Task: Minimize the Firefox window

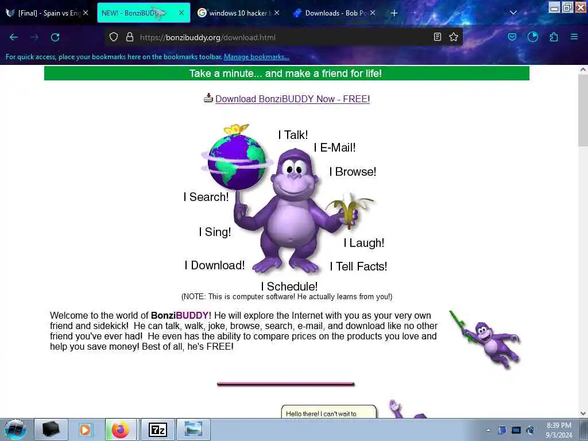Action: click(555, 7)
